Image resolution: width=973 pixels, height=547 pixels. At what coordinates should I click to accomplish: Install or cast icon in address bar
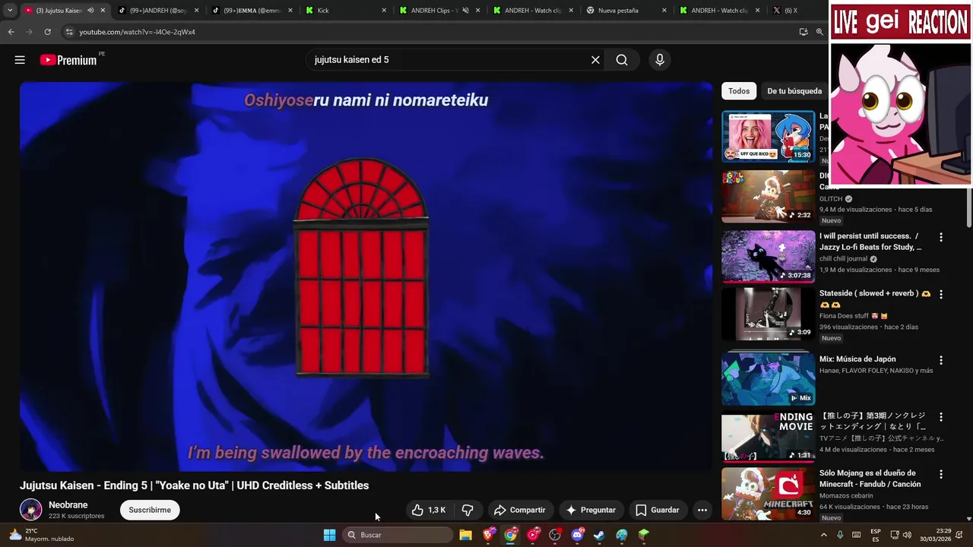pyautogui.click(x=803, y=32)
